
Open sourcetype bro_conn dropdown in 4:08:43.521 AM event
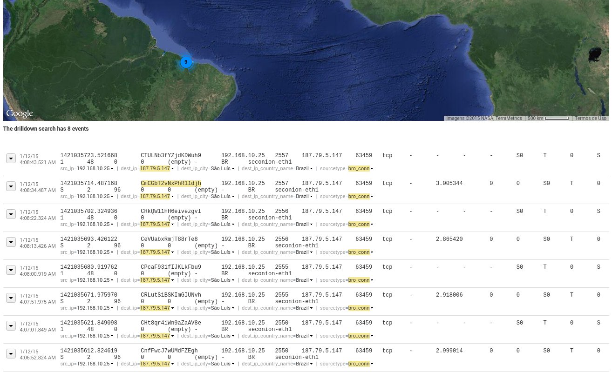pos(372,169)
